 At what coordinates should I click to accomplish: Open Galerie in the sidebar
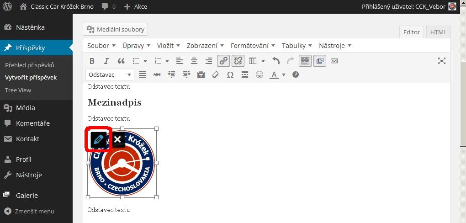pyautogui.click(x=27, y=195)
